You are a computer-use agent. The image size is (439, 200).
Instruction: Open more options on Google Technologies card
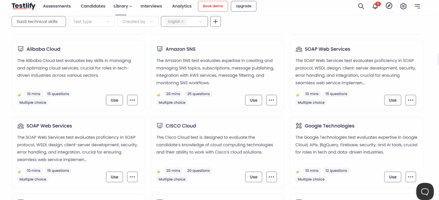point(411,177)
